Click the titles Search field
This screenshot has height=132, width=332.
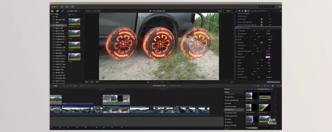[74, 14]
